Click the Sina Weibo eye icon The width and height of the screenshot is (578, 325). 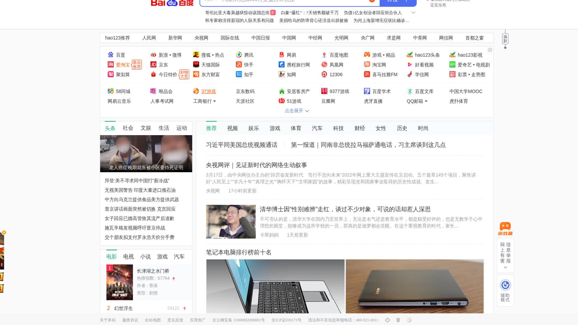pos(153,55)
